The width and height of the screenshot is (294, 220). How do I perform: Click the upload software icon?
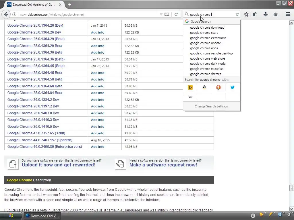13,164
